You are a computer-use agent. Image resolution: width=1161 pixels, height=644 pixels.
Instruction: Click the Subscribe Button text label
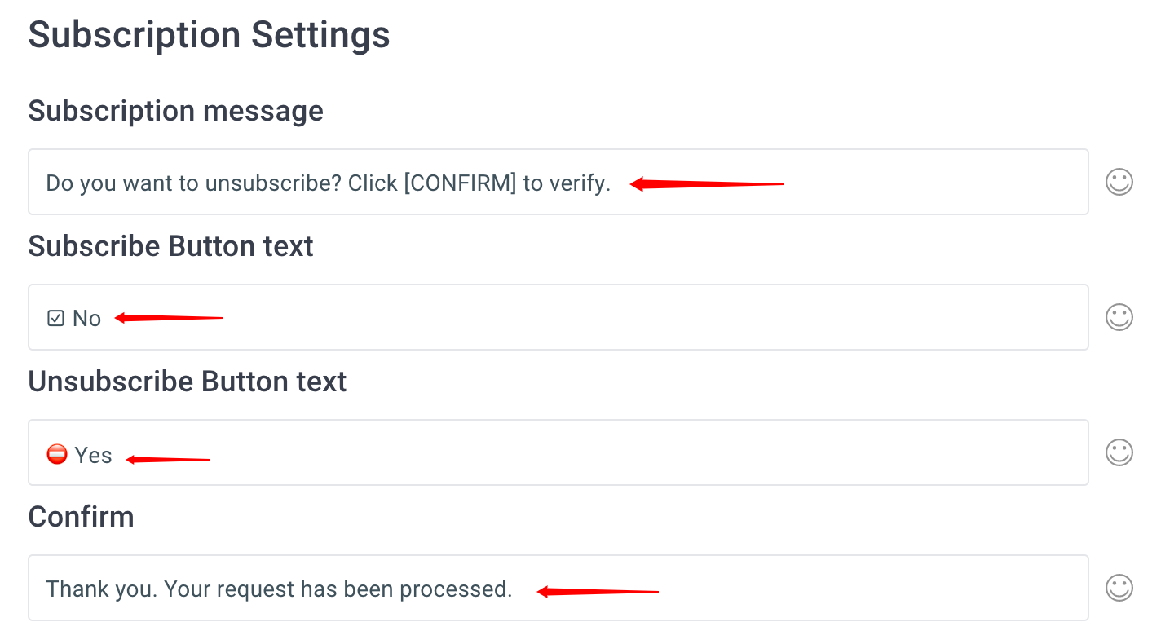(x=171, y=246)
